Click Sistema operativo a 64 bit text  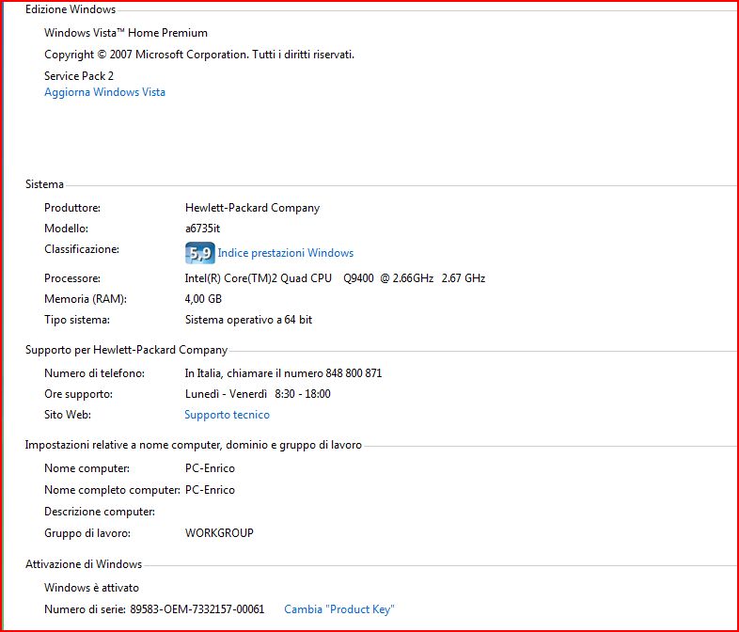pyautogui.click(x=249, y=320)
